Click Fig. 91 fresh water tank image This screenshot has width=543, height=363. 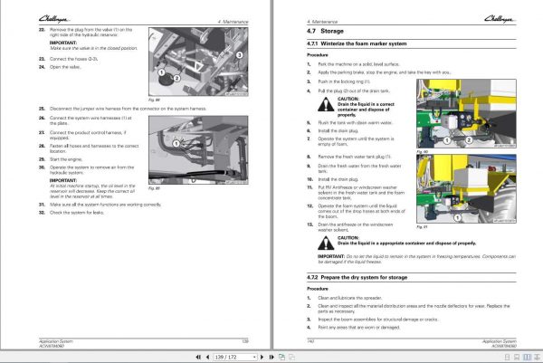466,189
